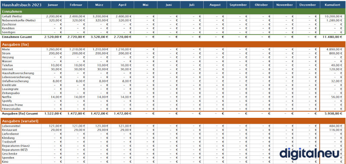Click the Unfallversicherung row label

(x=15, y=81)
